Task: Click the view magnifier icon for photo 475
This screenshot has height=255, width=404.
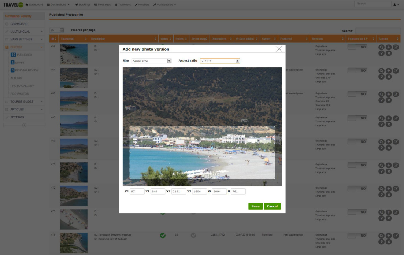Action: pos(381,236)
